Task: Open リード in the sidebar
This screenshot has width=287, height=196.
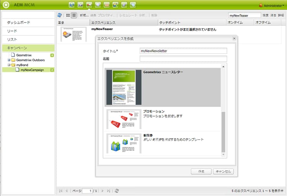Action: 28,31
